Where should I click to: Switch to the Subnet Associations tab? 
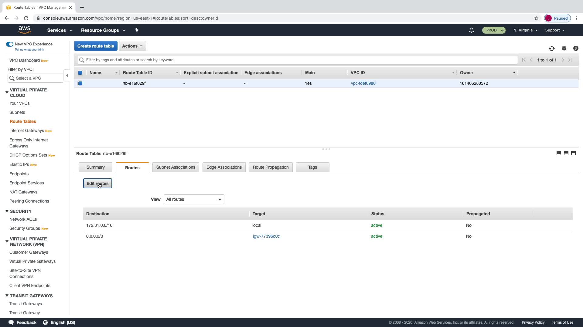(x=176, y=167)
